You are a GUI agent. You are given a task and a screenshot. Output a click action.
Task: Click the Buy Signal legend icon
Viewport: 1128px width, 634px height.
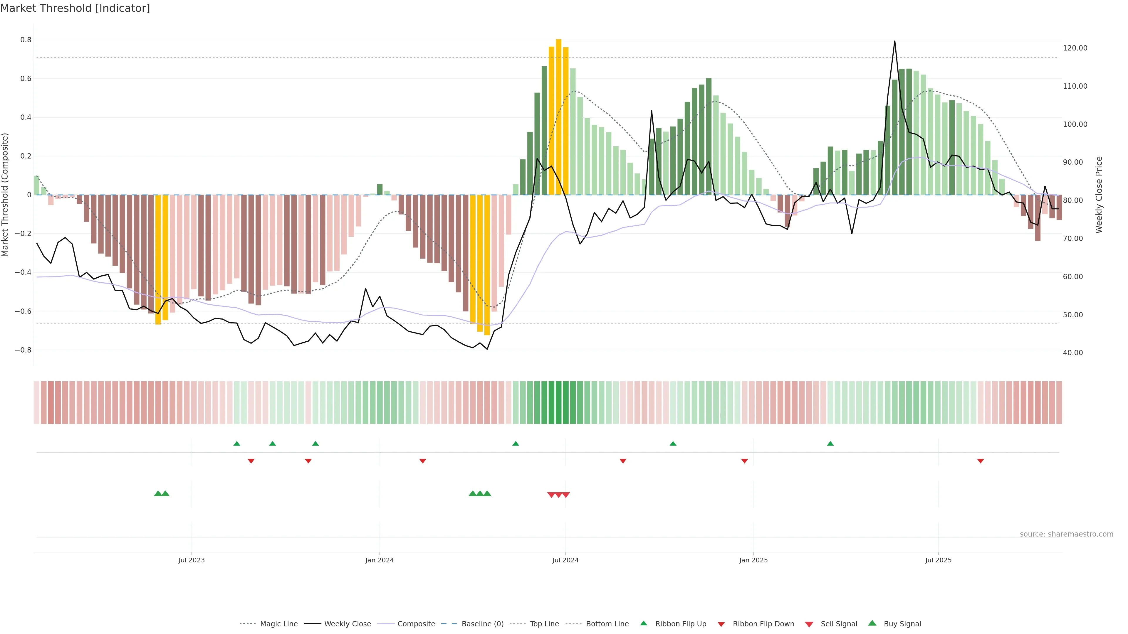click(872, 623)
